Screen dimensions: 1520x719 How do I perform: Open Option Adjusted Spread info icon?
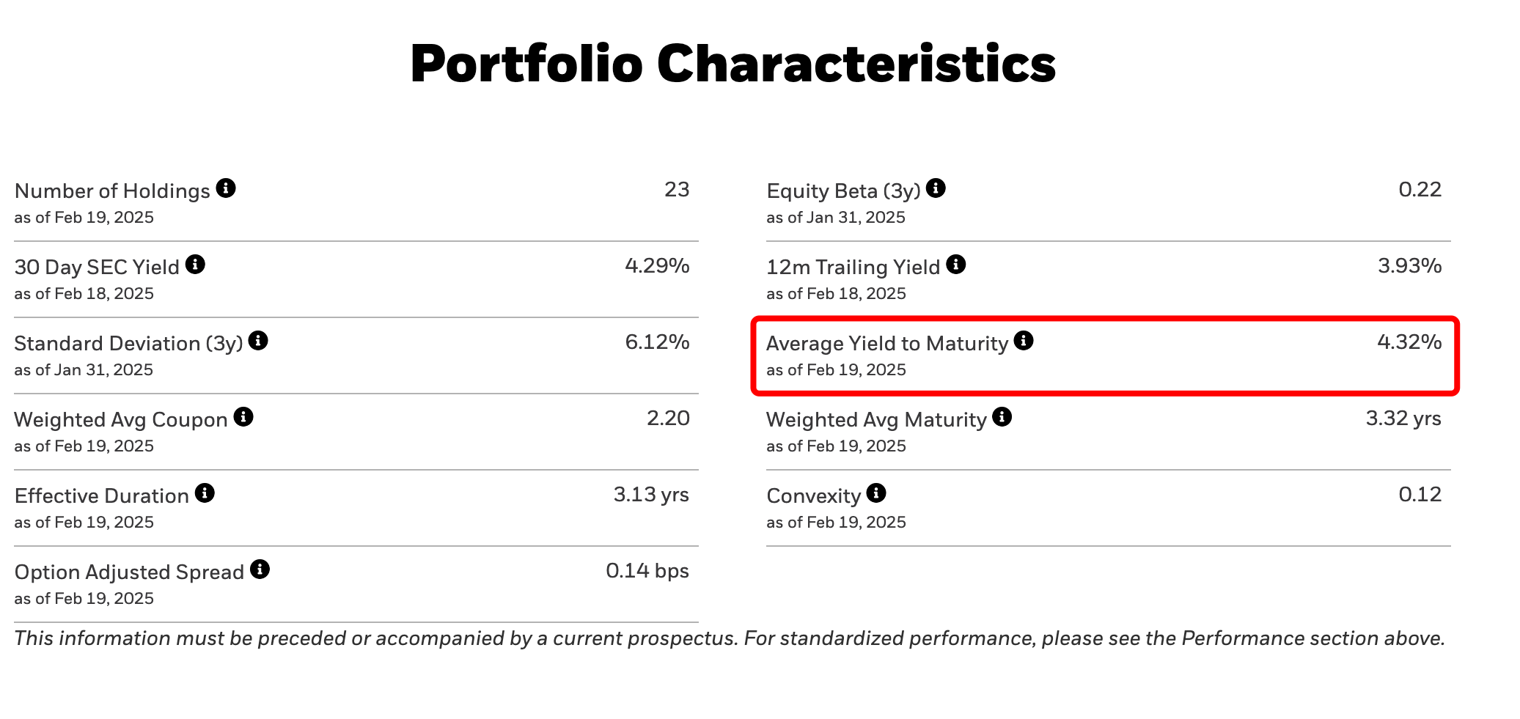(260, 569)
